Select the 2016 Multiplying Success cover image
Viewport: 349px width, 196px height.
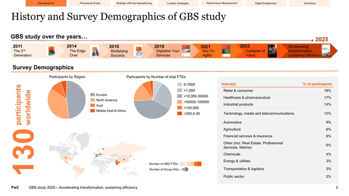click(x=139, y=51)
